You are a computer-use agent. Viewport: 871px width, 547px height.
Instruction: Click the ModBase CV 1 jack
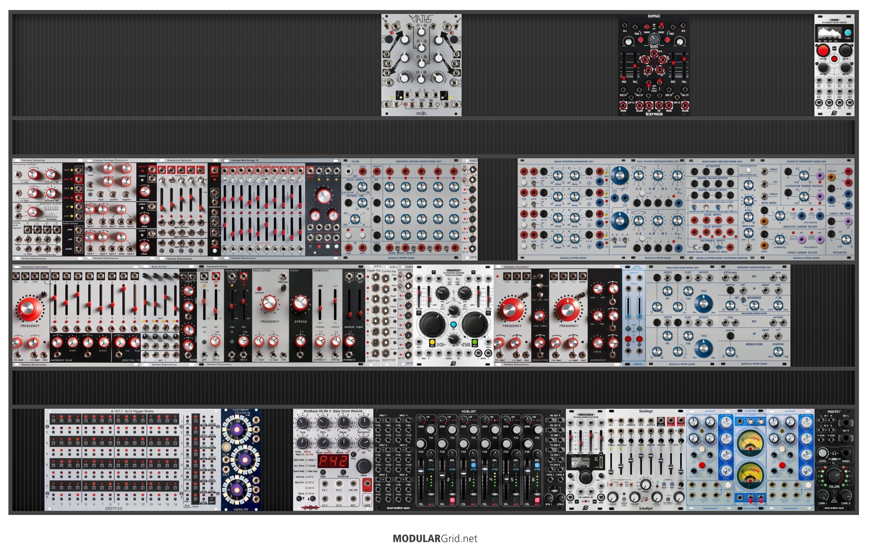point(324,484)
